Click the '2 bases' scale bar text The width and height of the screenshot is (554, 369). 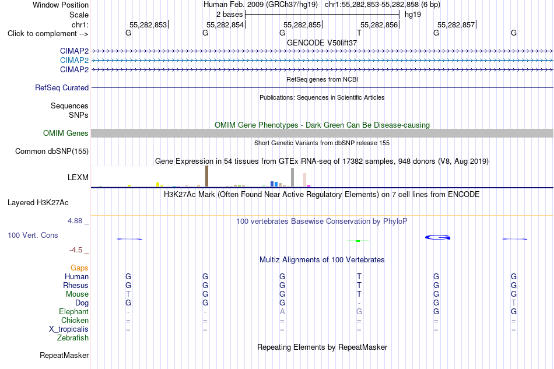[x=230, y=15]
